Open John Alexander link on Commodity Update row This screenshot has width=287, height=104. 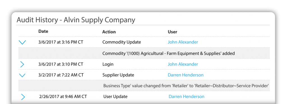point(183,42)
